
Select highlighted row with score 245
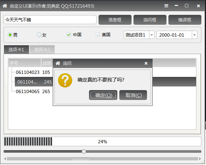[34, 82]
